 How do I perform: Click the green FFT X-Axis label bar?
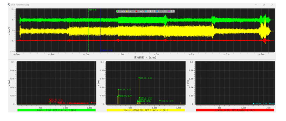[x=56, y=110]
